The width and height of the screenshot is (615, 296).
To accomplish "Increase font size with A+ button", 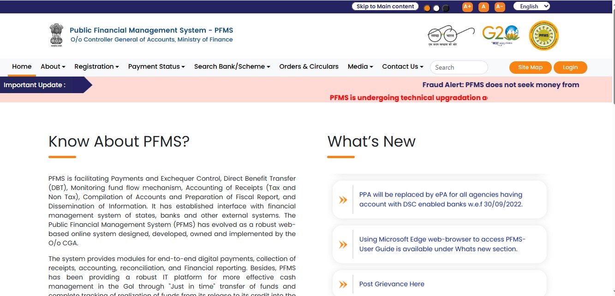I will [467, 7].
